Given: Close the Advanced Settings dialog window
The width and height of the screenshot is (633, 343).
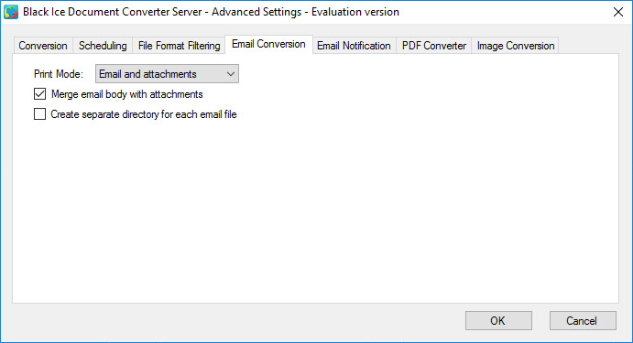Looking at the screenshot, I should coord(618,12).
